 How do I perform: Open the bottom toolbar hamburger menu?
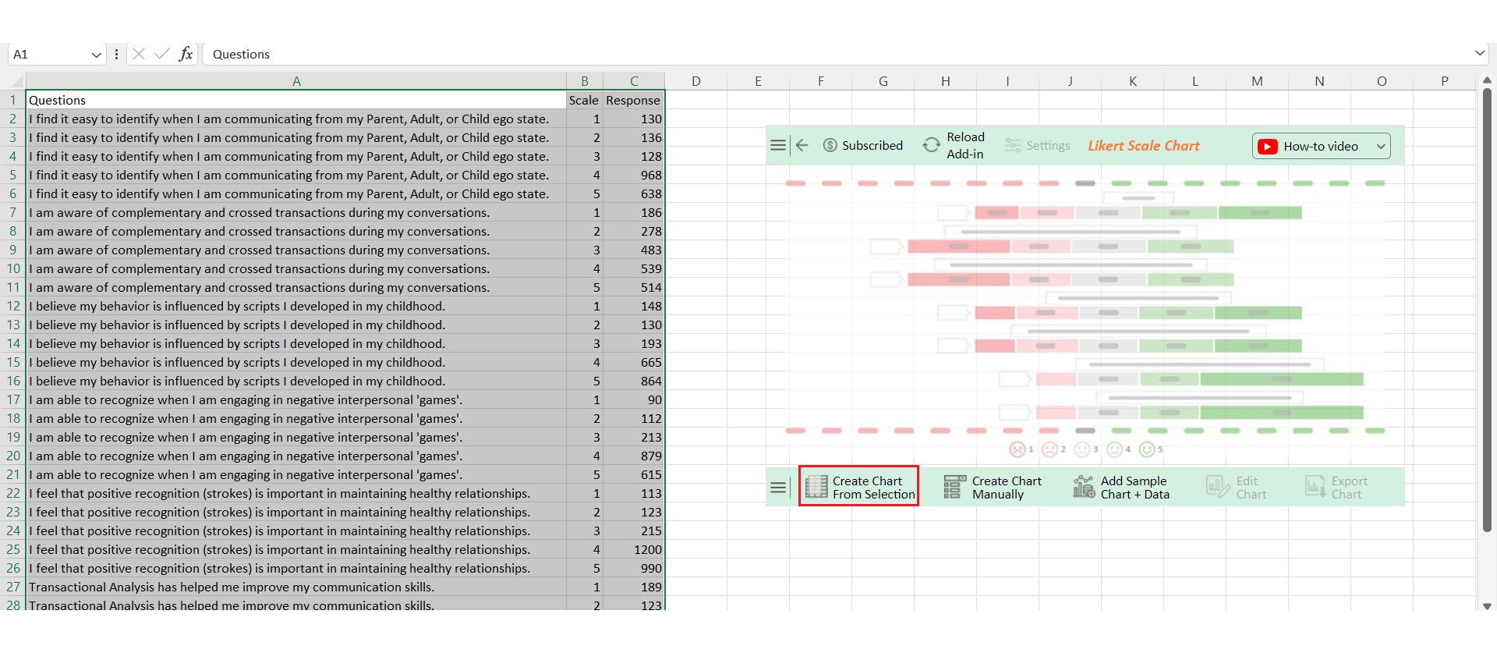point(777,488)
